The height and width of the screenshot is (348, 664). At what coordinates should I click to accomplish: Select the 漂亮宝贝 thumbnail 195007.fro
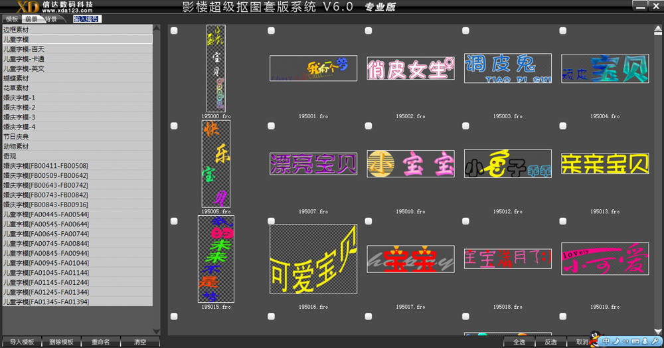tap(313, 164)
